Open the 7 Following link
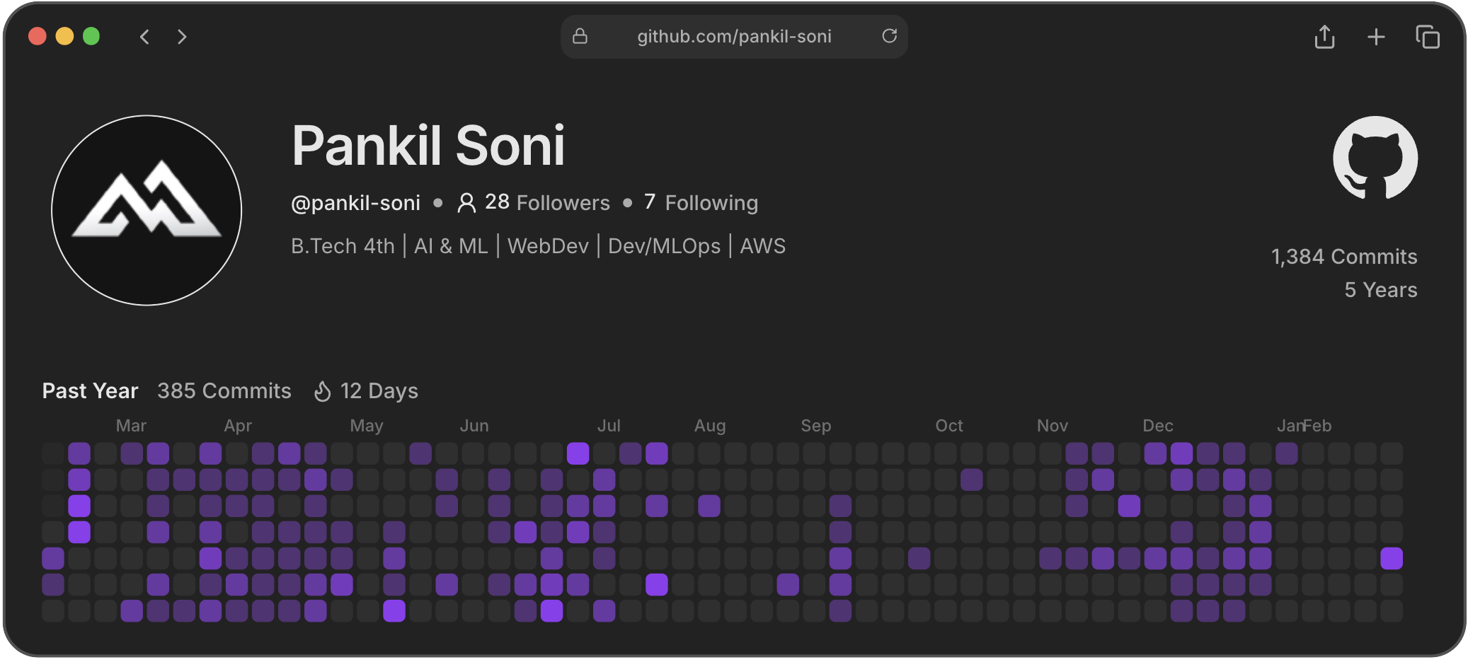The height and width of the screenshot is (662, 1468). [701, 202]
